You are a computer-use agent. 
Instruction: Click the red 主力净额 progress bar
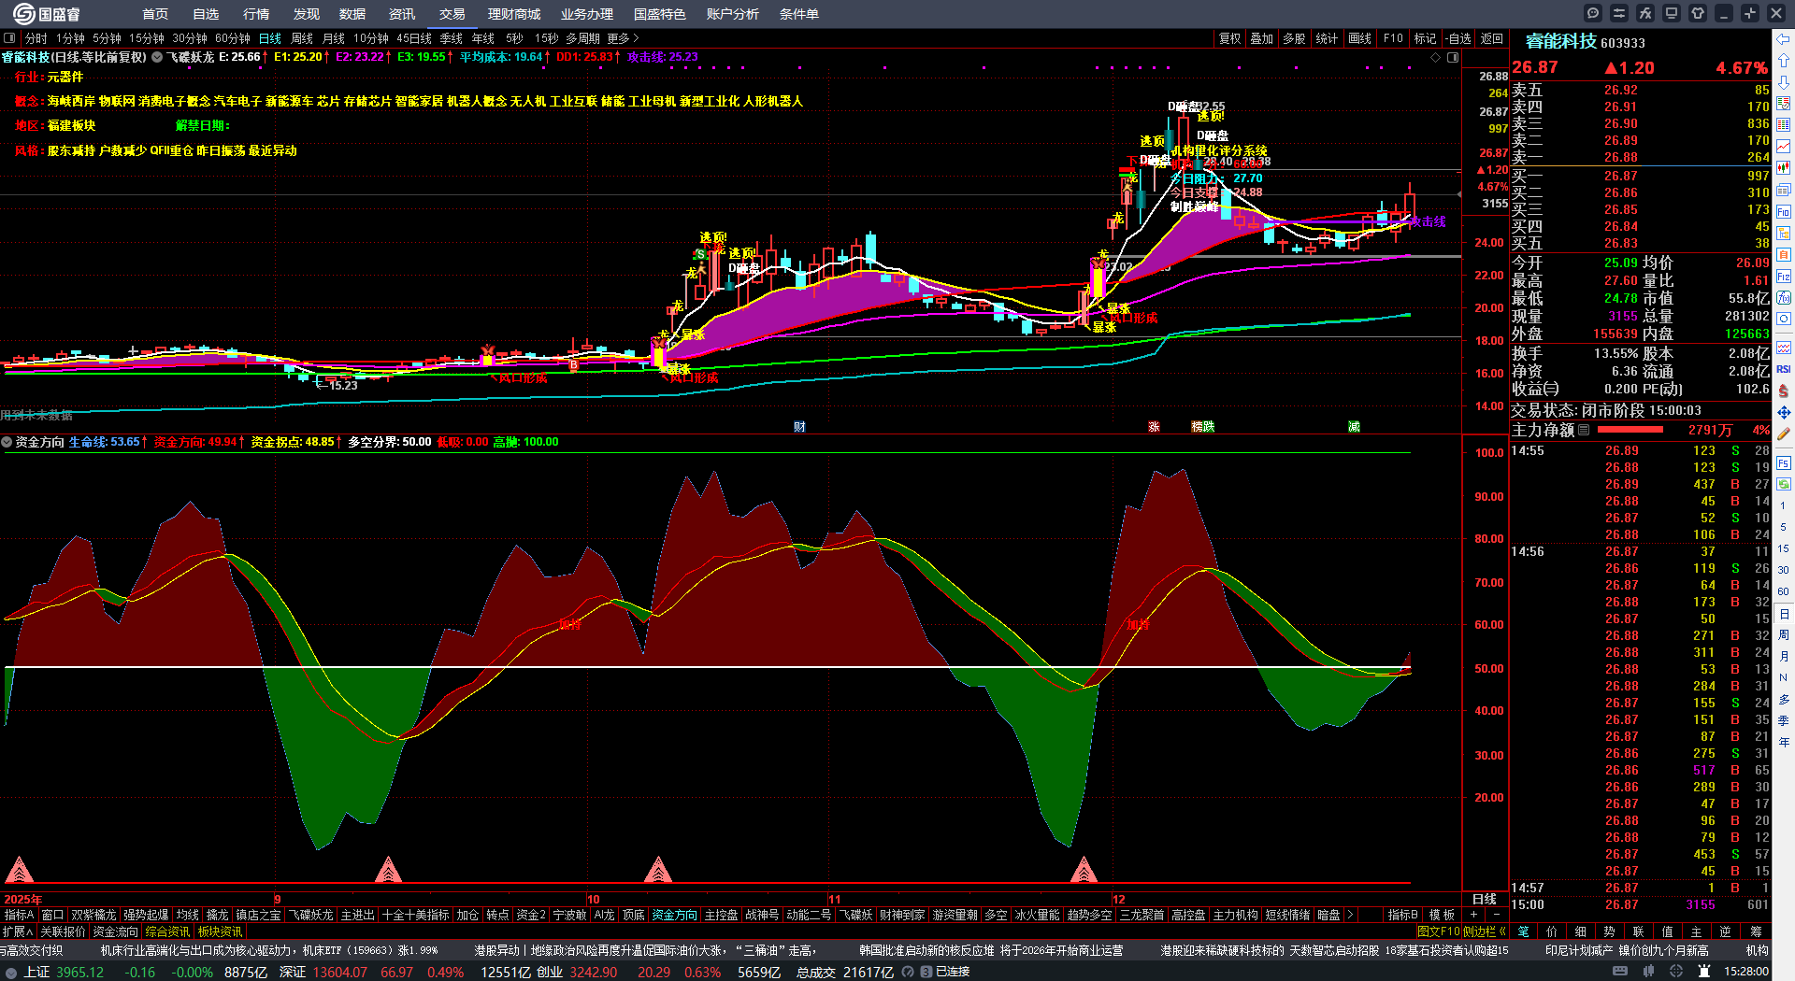pos(1630,430)
